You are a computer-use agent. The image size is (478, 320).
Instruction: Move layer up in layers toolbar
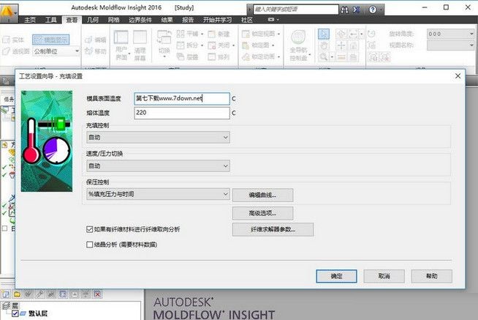(x=75, y=294)
